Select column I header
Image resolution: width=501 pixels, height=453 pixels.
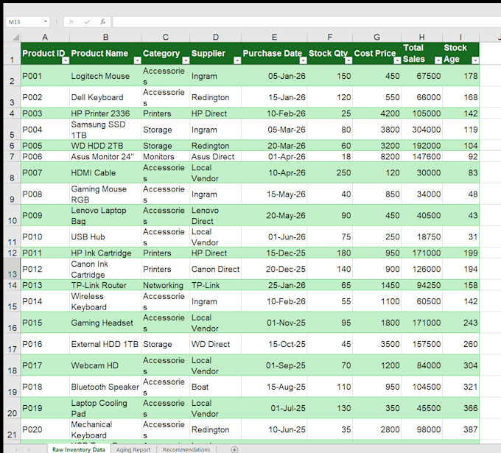click(x=460, y=38)
